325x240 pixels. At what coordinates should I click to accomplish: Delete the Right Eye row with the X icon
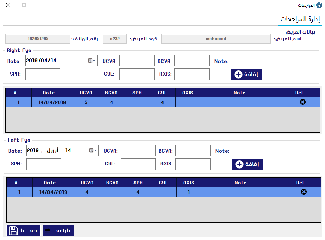coord(302,102)
